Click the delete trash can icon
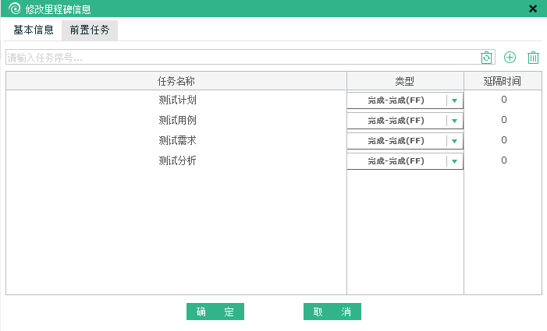 point(534,58)
